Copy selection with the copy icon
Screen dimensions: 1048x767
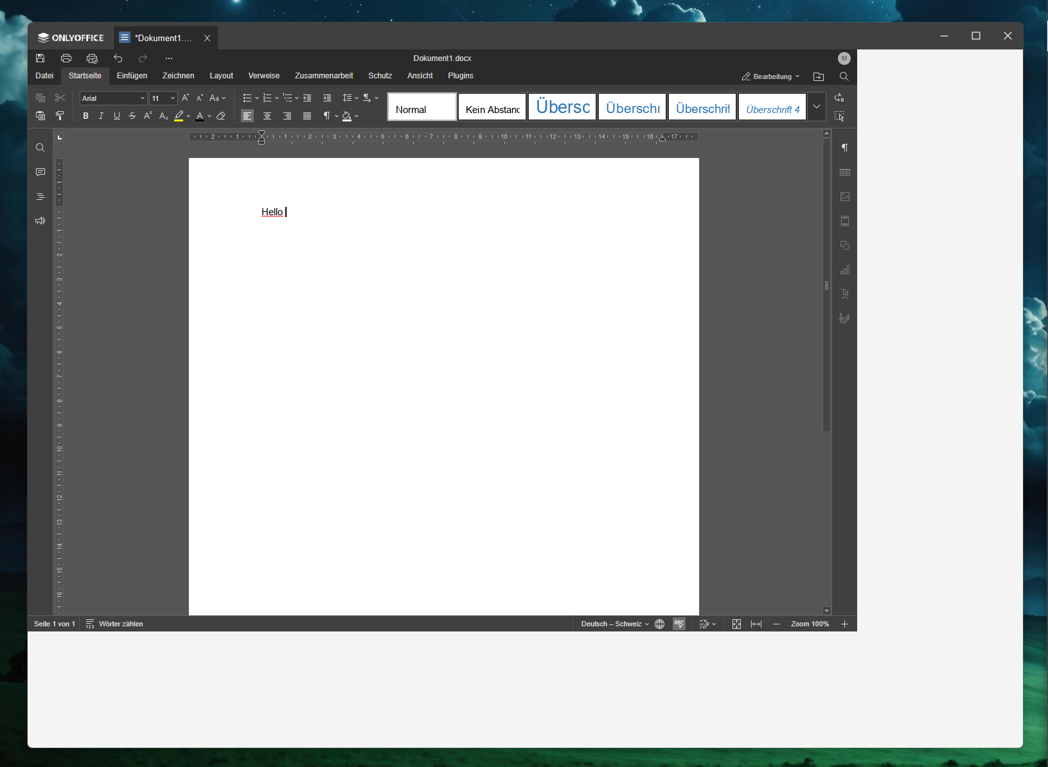point(40,98)
